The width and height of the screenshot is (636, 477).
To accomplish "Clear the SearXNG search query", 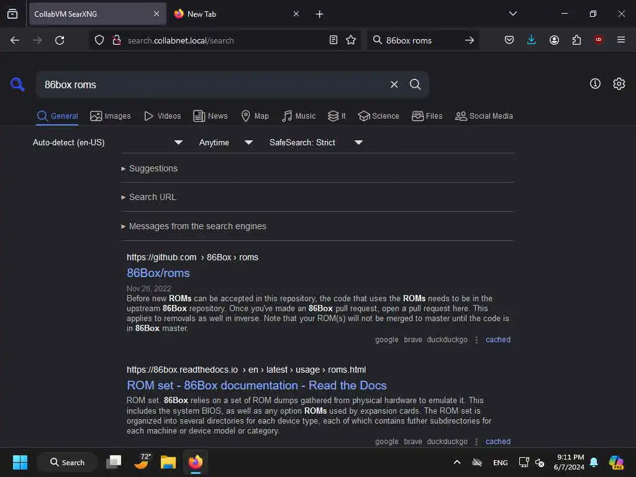I will pos(394,84).
